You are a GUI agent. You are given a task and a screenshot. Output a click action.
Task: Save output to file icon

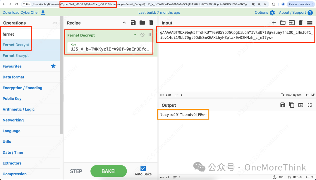click(283, 105)
